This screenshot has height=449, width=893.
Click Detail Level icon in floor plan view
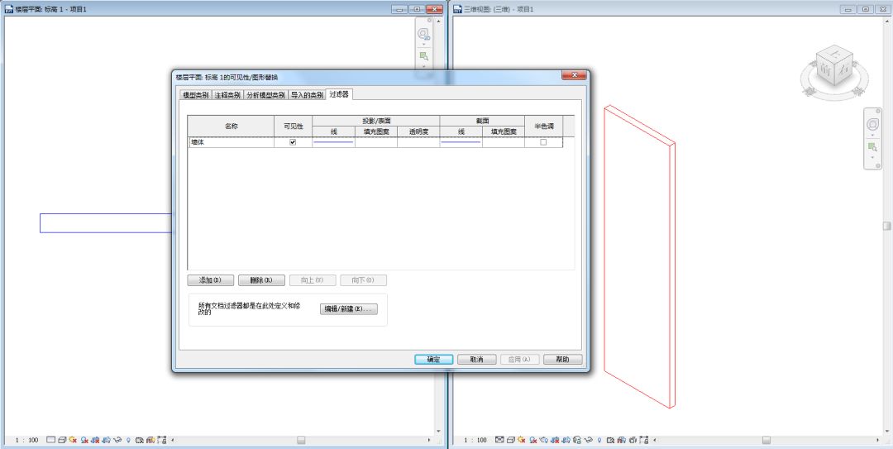point(51,440)
